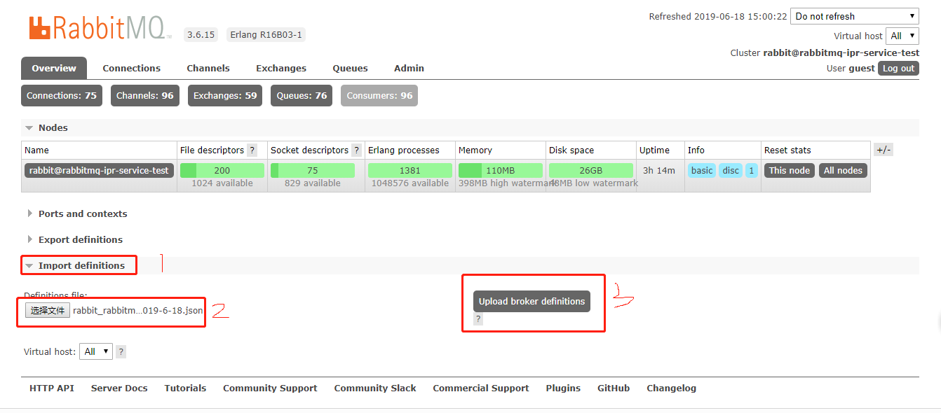Click the Reset stats column header
The height and width of the screenshot is (413, 941).
pyautogui.click(x=787, y=150)
